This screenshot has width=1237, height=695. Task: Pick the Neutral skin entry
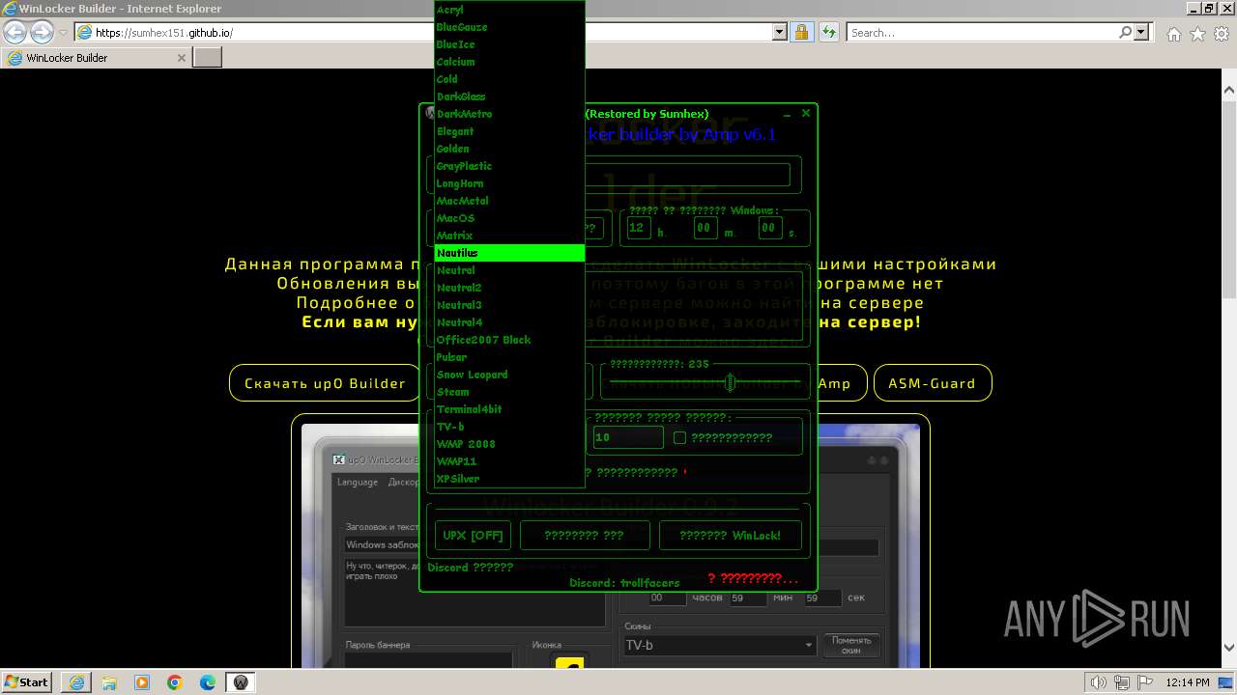coord(509,270)
